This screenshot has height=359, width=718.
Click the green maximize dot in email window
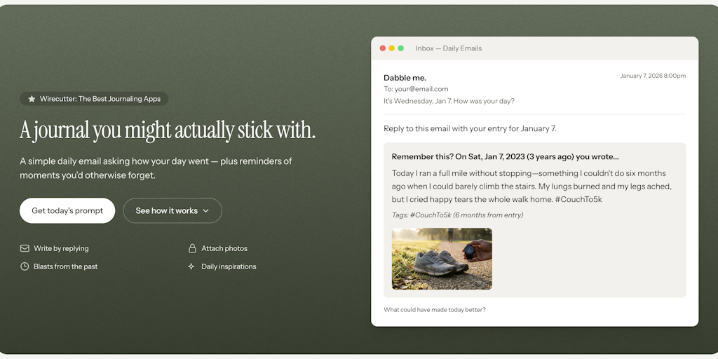(401, 48)
